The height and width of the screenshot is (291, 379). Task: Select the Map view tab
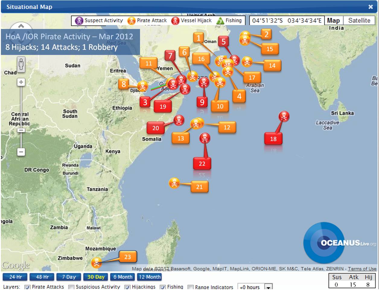tap(333, 21)
